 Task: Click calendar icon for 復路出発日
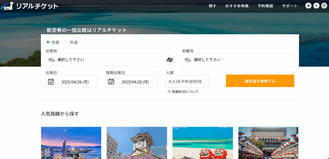click(111, 82)
